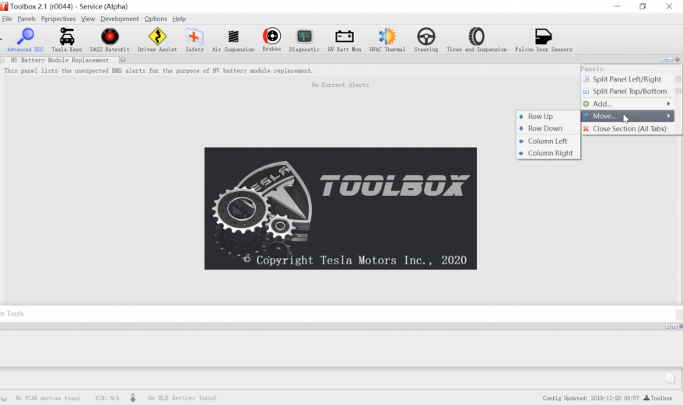
Task: Click the split left/right icon in bottom panel header
Action: point(668,326)
